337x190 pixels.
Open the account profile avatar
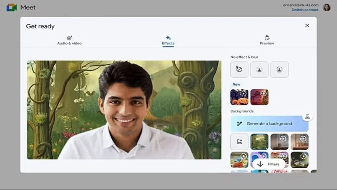tap(326, 7)
